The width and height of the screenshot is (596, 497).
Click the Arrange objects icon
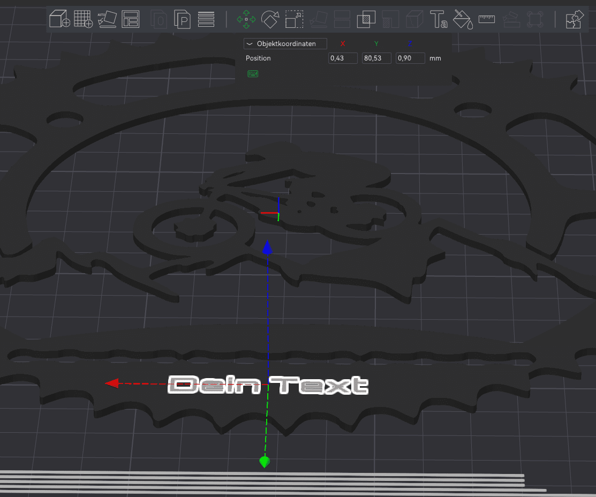pyautogui.click(x=130, y=19)
